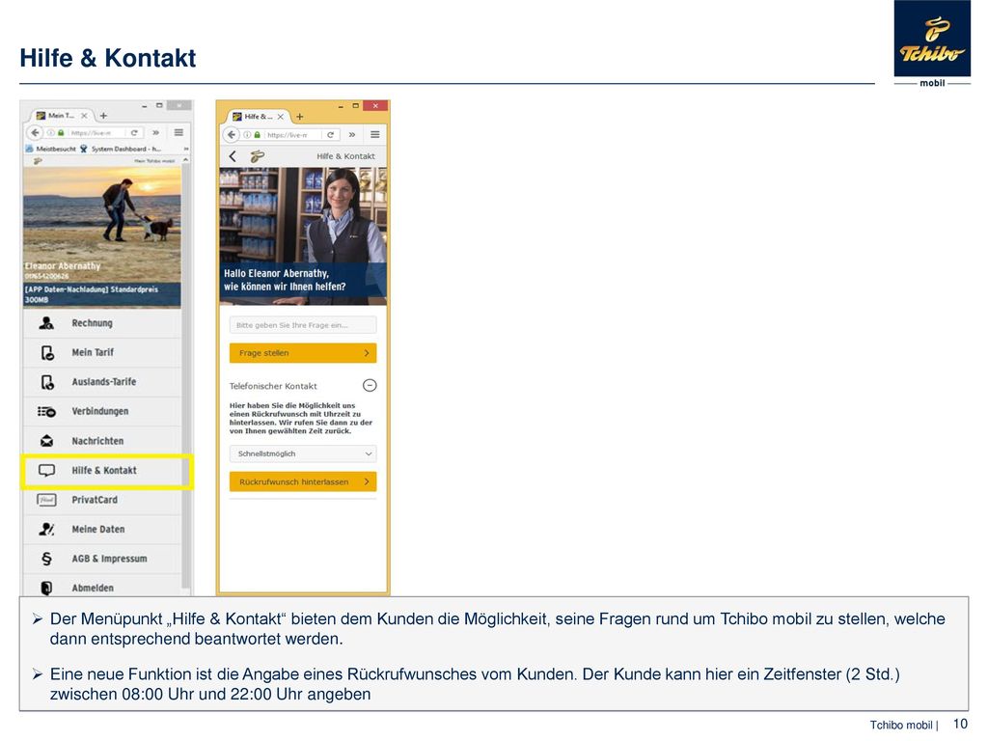
Task: Go to Nachrichten in the menu
Action: click(102, 441)
